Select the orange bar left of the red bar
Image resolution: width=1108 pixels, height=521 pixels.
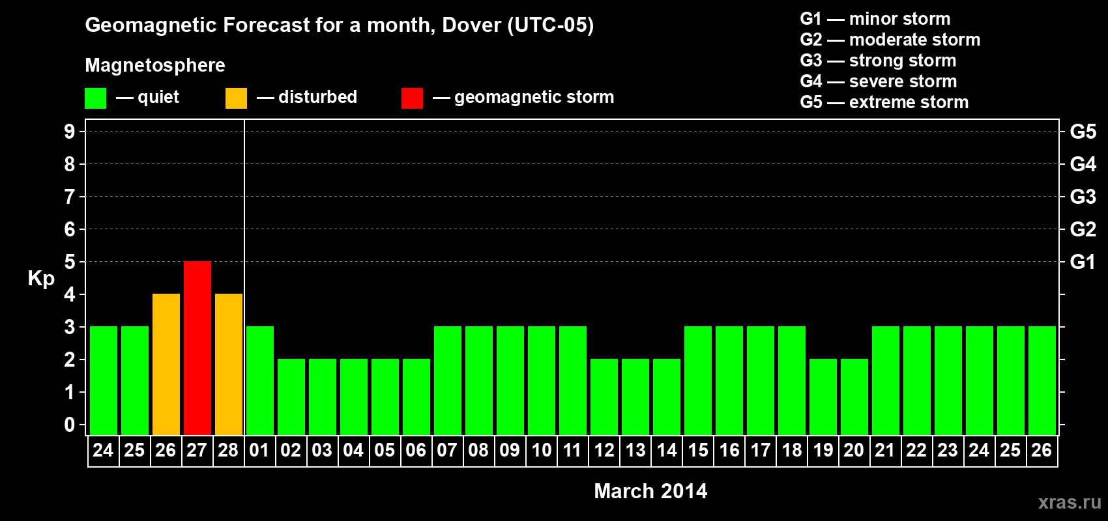[x=166, y=364]
